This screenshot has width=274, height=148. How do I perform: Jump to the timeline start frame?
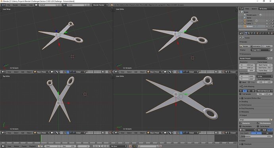pyautogui.click(x=94, y=146)
